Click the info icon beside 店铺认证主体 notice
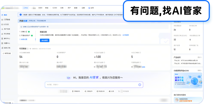Viewport: 213px width, 104px height. pyautogui.click(x=21, y=27)
